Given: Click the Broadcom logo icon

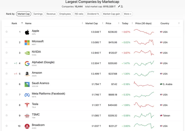Looking at the screenshot, I should (27, 126).
